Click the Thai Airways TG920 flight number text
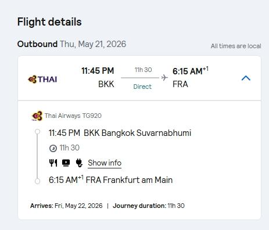The width and height of the screenshot is (269, 230). (x=73, y=116)
